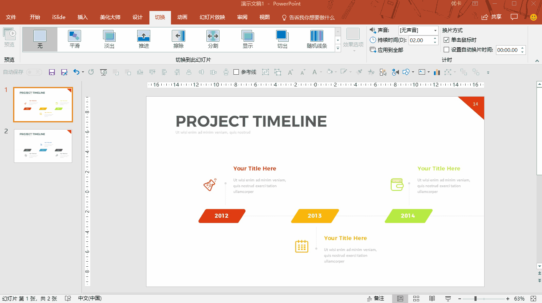
Task: Open the 设计 (Design) ribbon tab
Action: [138, 17]
